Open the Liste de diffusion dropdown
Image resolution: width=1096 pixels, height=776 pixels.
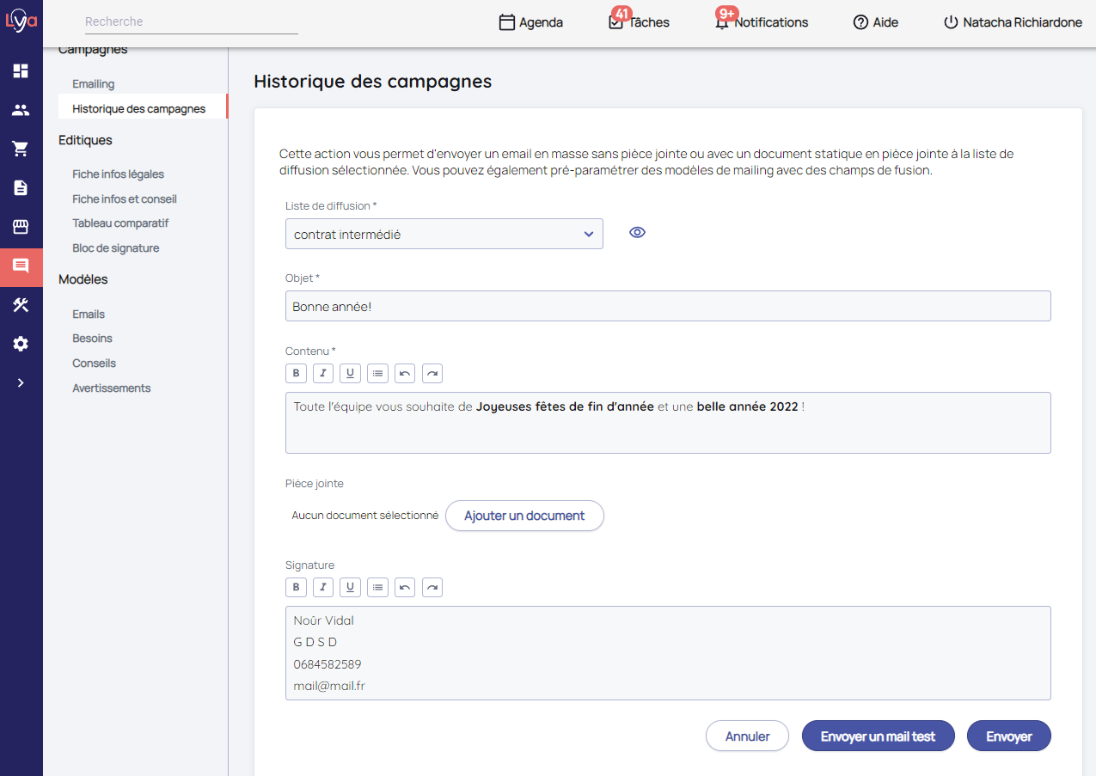click(444, 234)
